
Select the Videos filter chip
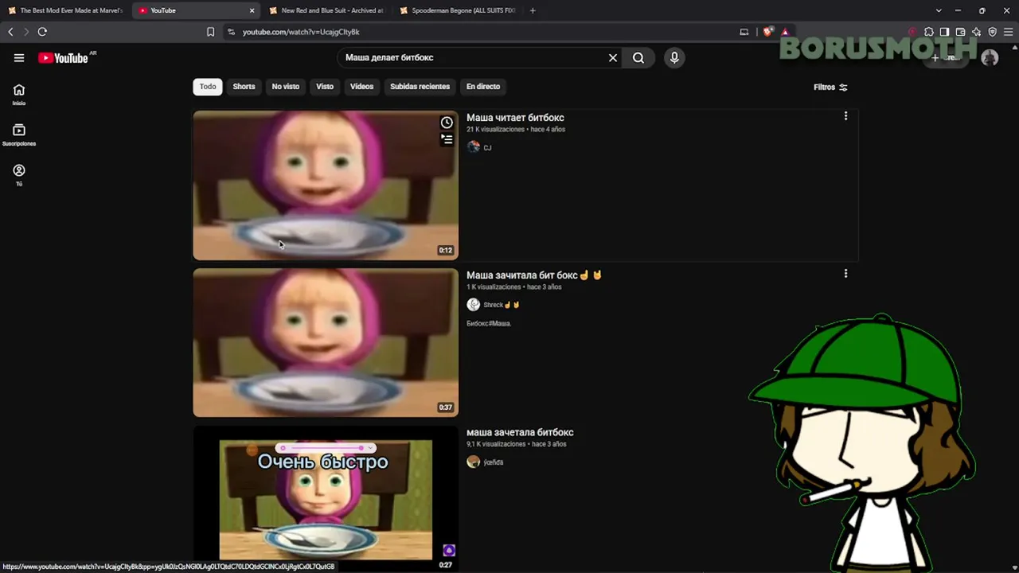pyautogui.click(x=361, y=86)
